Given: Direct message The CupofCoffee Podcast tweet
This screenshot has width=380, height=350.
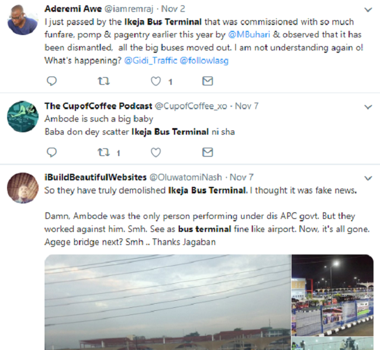Looking at the screenshot, I should pyautogui.click(x=207, y=152).
